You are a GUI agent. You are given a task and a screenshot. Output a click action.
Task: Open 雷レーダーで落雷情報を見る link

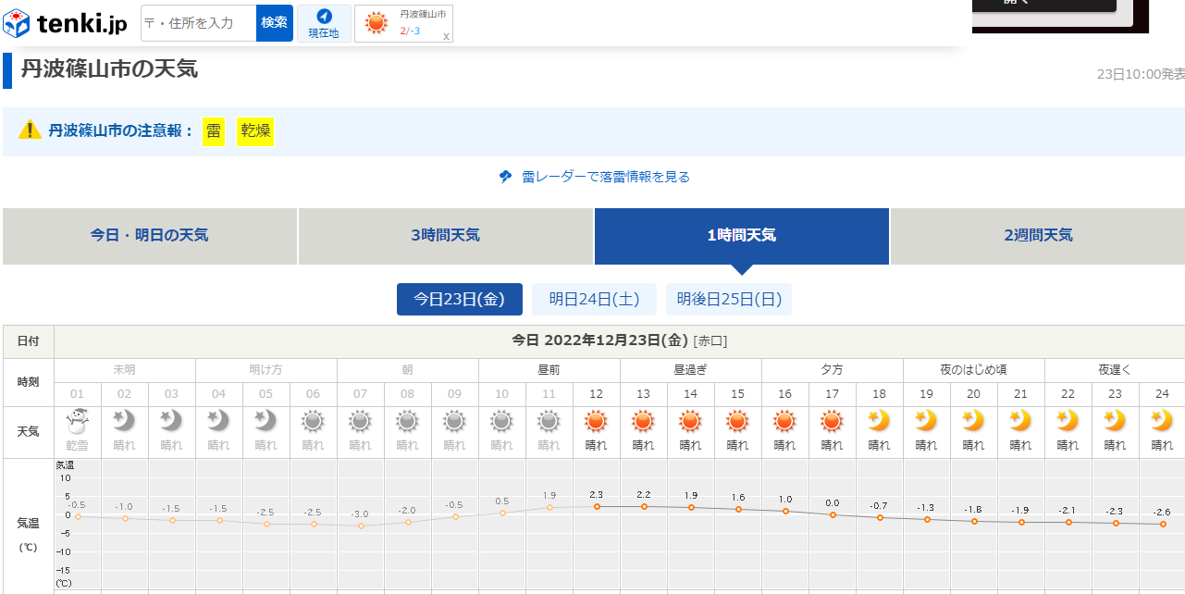pos(605,177)
